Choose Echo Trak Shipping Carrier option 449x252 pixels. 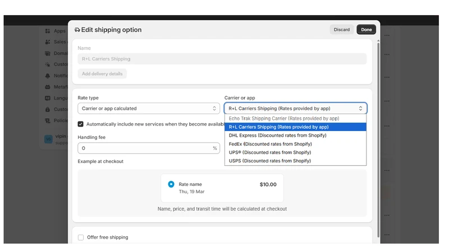click(x=295, y=118)
